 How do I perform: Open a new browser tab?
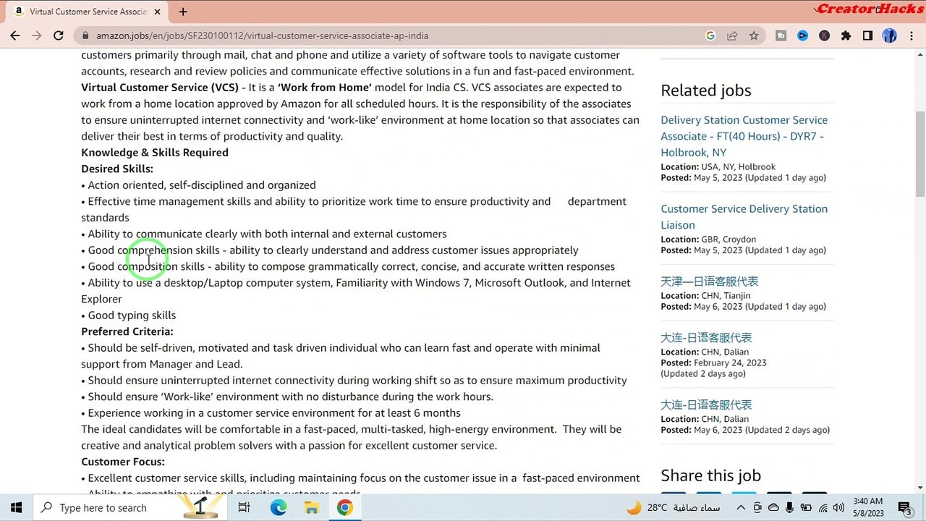[183, 12]
